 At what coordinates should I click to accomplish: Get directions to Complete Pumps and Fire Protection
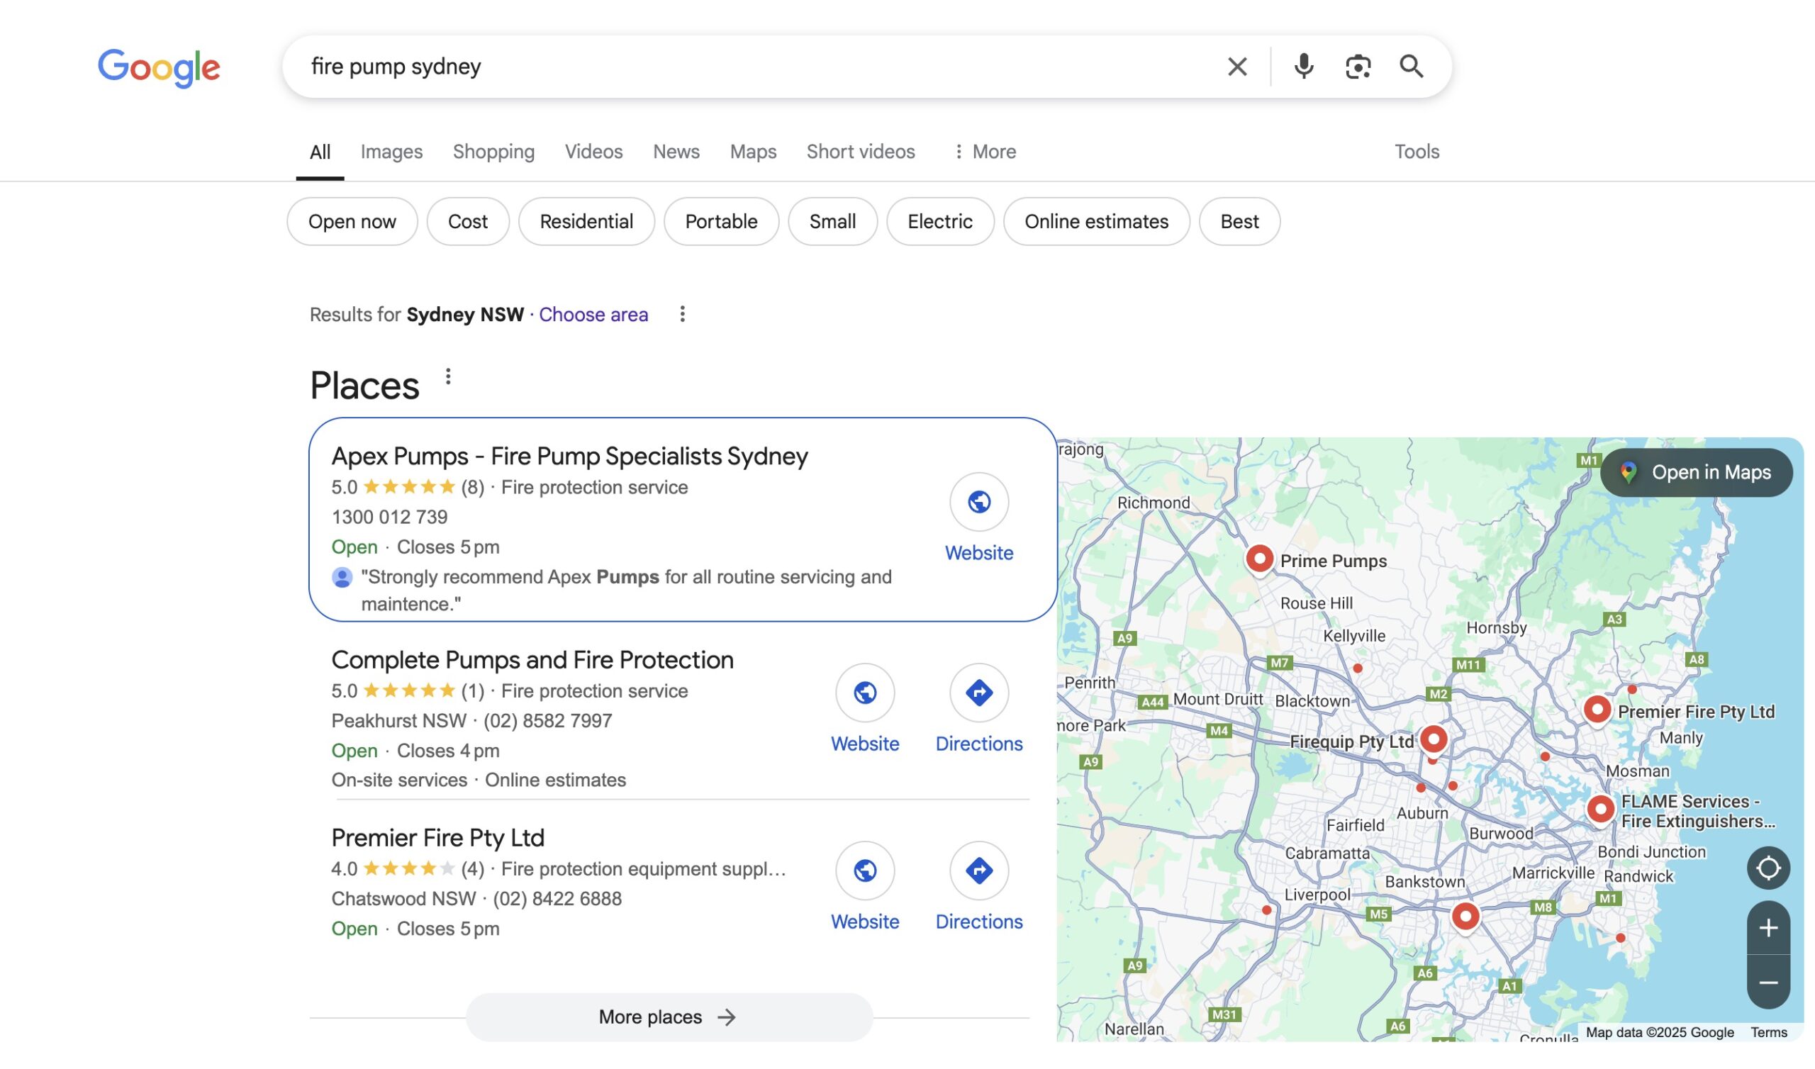point(979,693)
